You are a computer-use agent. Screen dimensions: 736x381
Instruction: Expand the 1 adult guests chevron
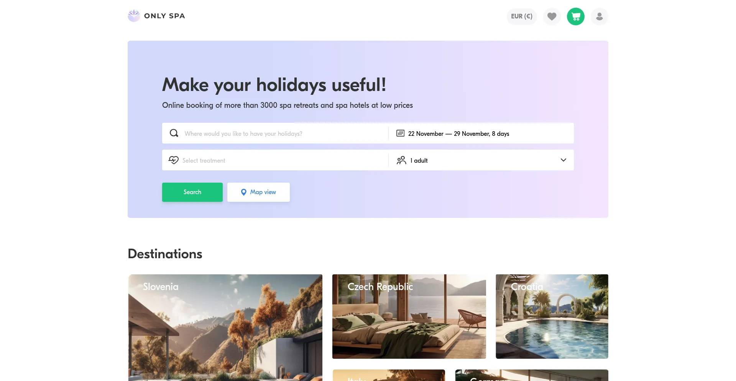pos(563,160)
